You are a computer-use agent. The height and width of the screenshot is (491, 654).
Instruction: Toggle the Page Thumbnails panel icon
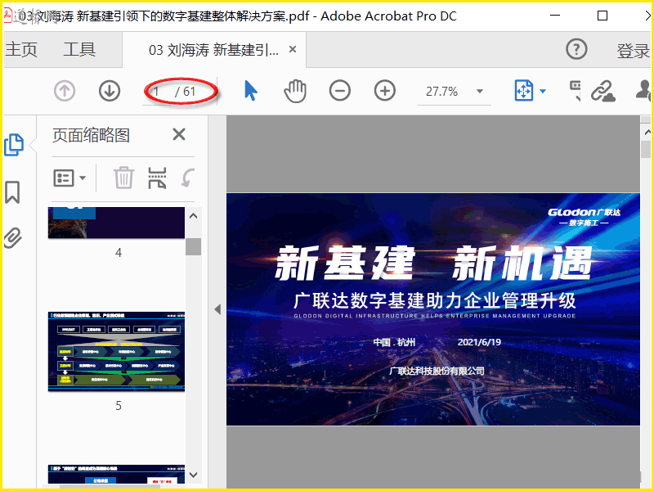(14, 145)
